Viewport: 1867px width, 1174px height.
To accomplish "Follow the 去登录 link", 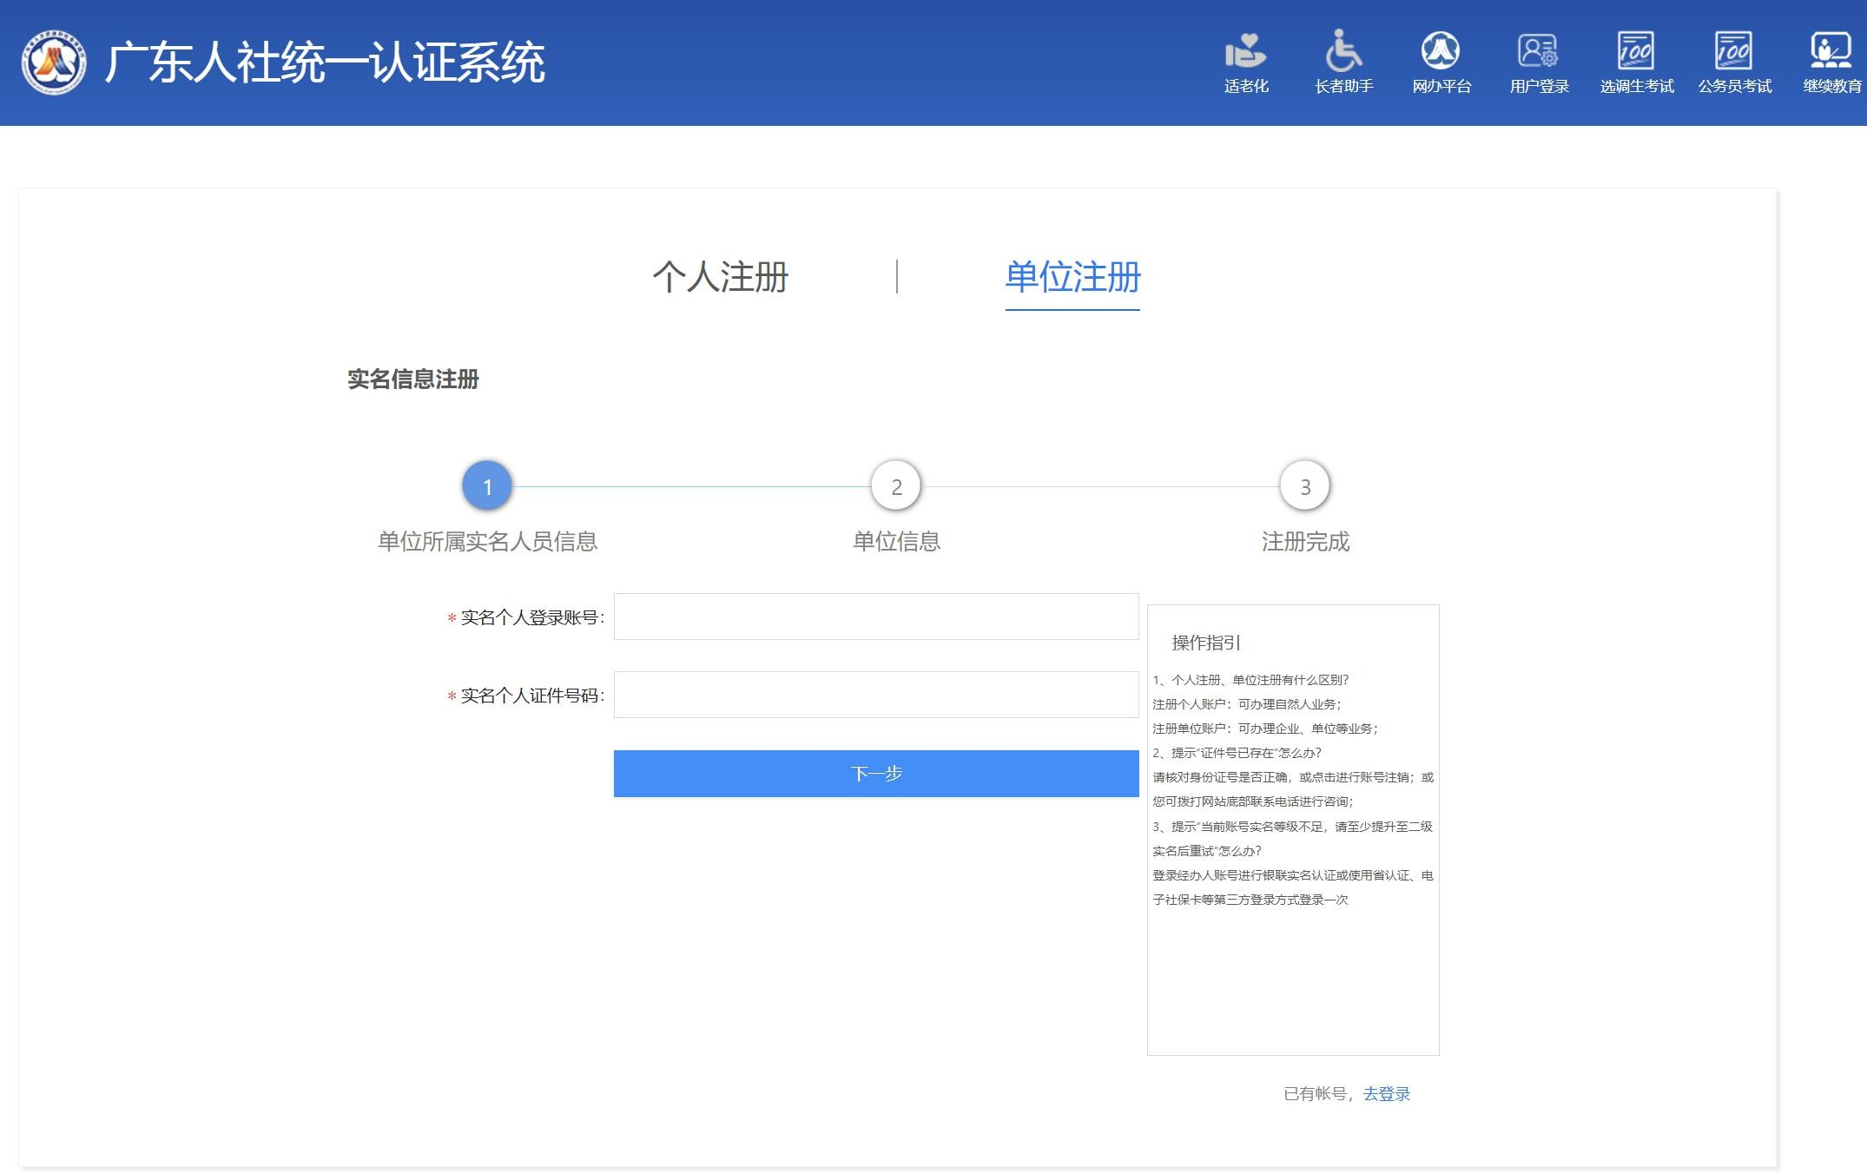I will [1386, 1093].
